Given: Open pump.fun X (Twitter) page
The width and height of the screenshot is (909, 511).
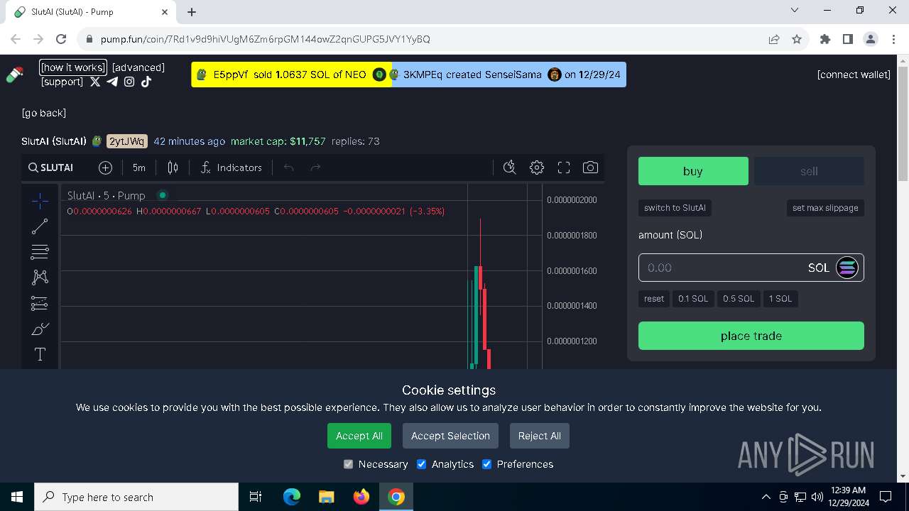Looking at the screenshot, I should (x=95, y=82).
